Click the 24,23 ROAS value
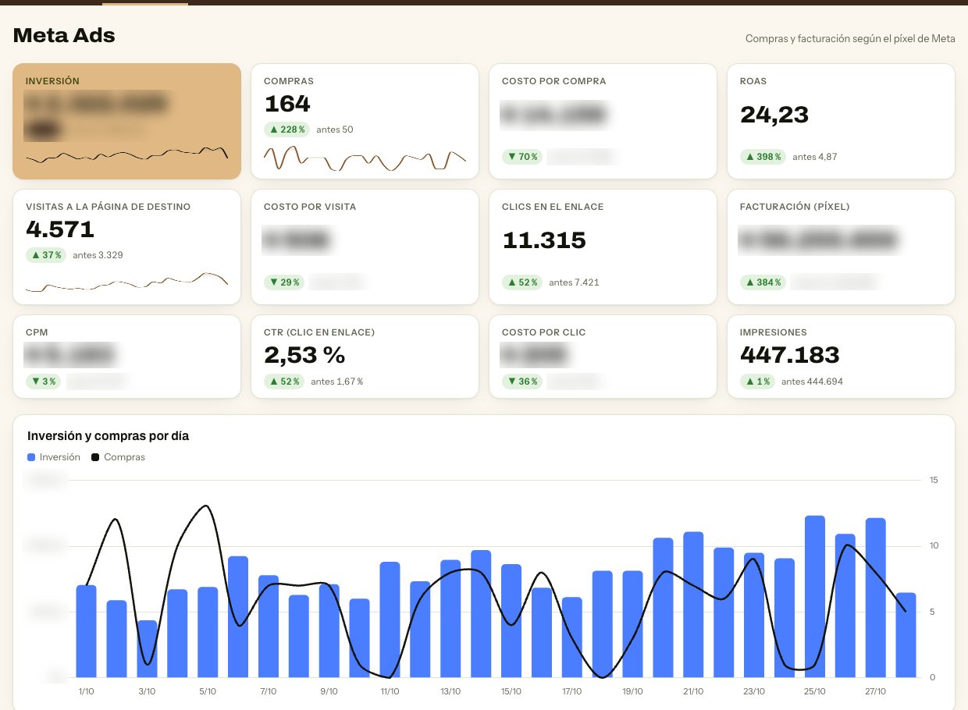The image size is (968, 710). 774,115
